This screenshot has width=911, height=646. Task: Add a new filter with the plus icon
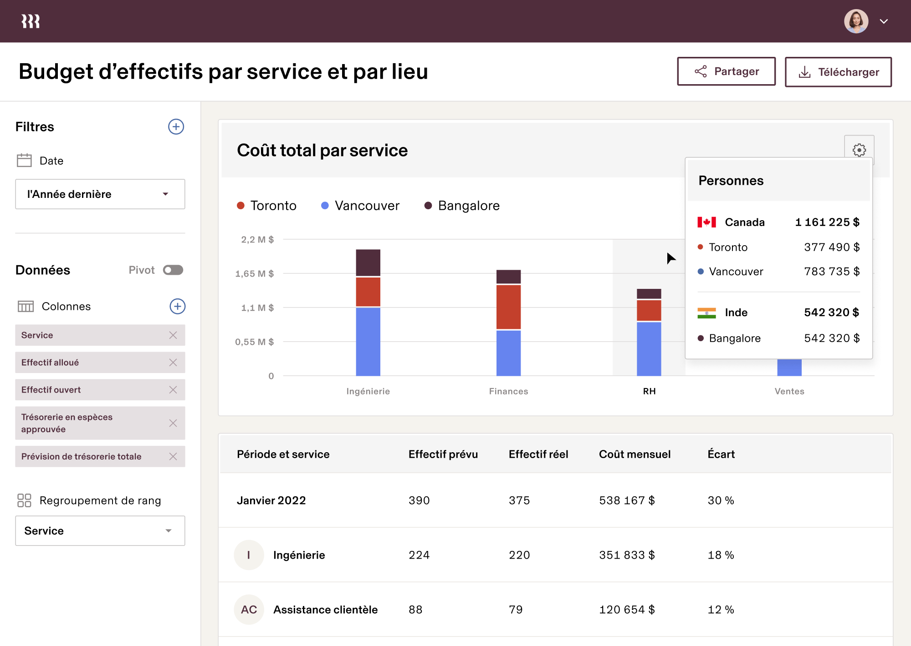(176, 127)
